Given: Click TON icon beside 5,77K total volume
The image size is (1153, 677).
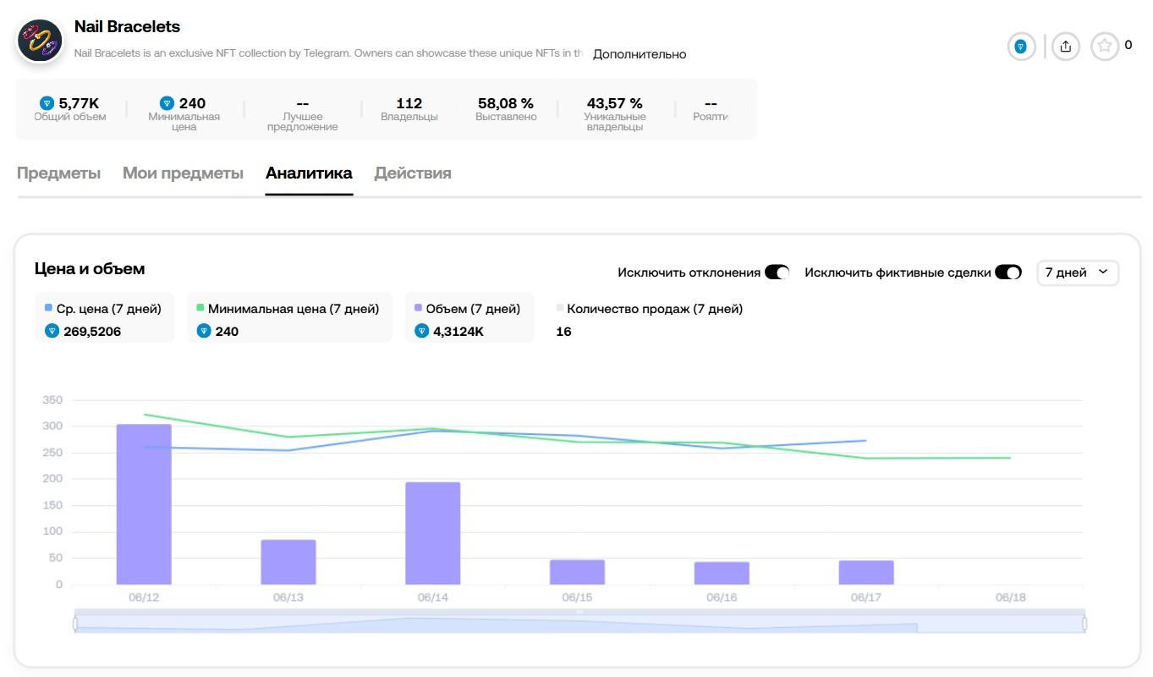Looking at the screenshot, I should pos(47,103).
